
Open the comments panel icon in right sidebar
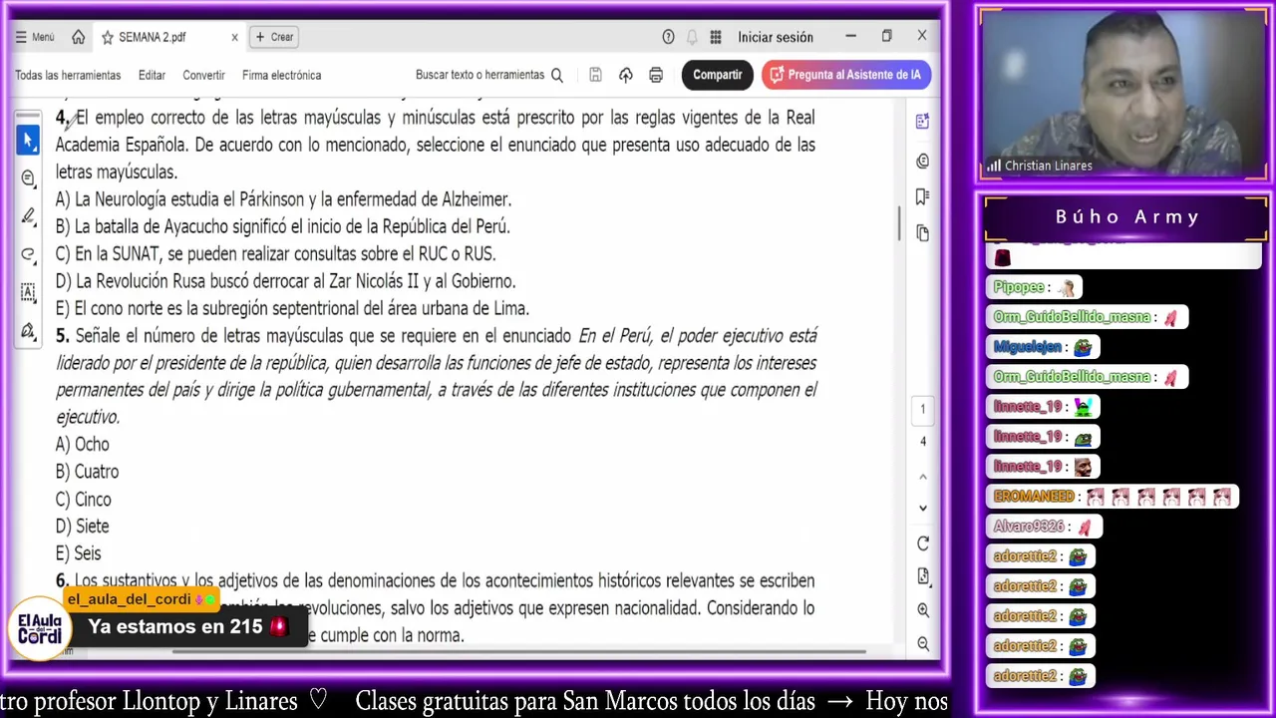coord(922,161)
